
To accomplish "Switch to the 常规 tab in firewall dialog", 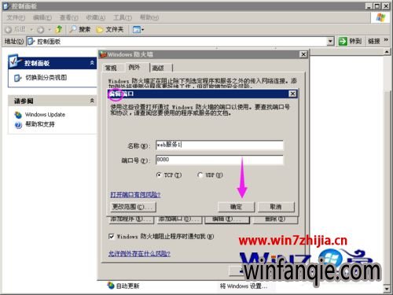I will coord(111,68).
